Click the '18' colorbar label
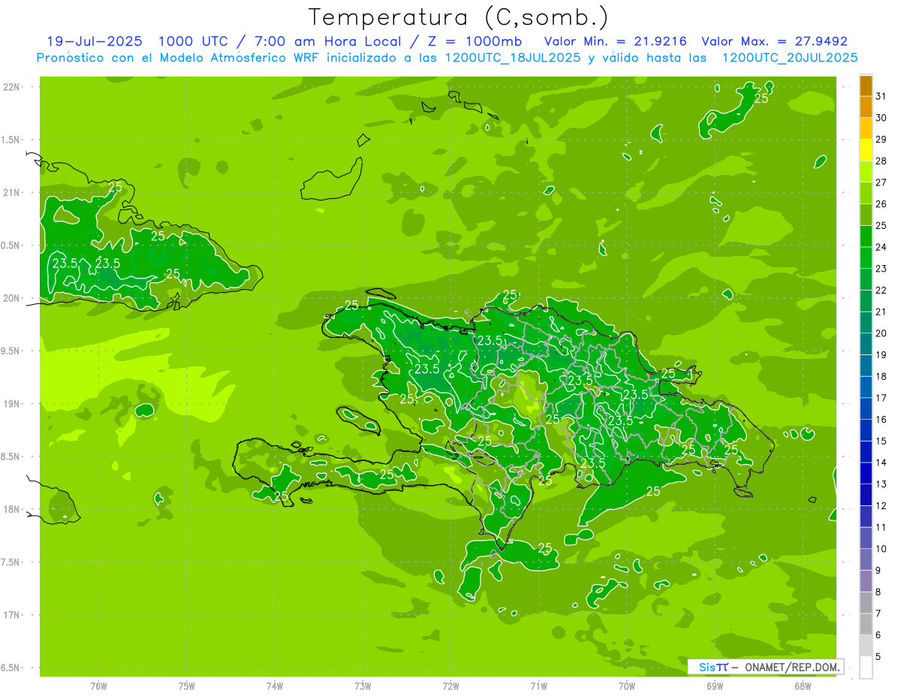901x696 pixels. (x=881, y=376)
